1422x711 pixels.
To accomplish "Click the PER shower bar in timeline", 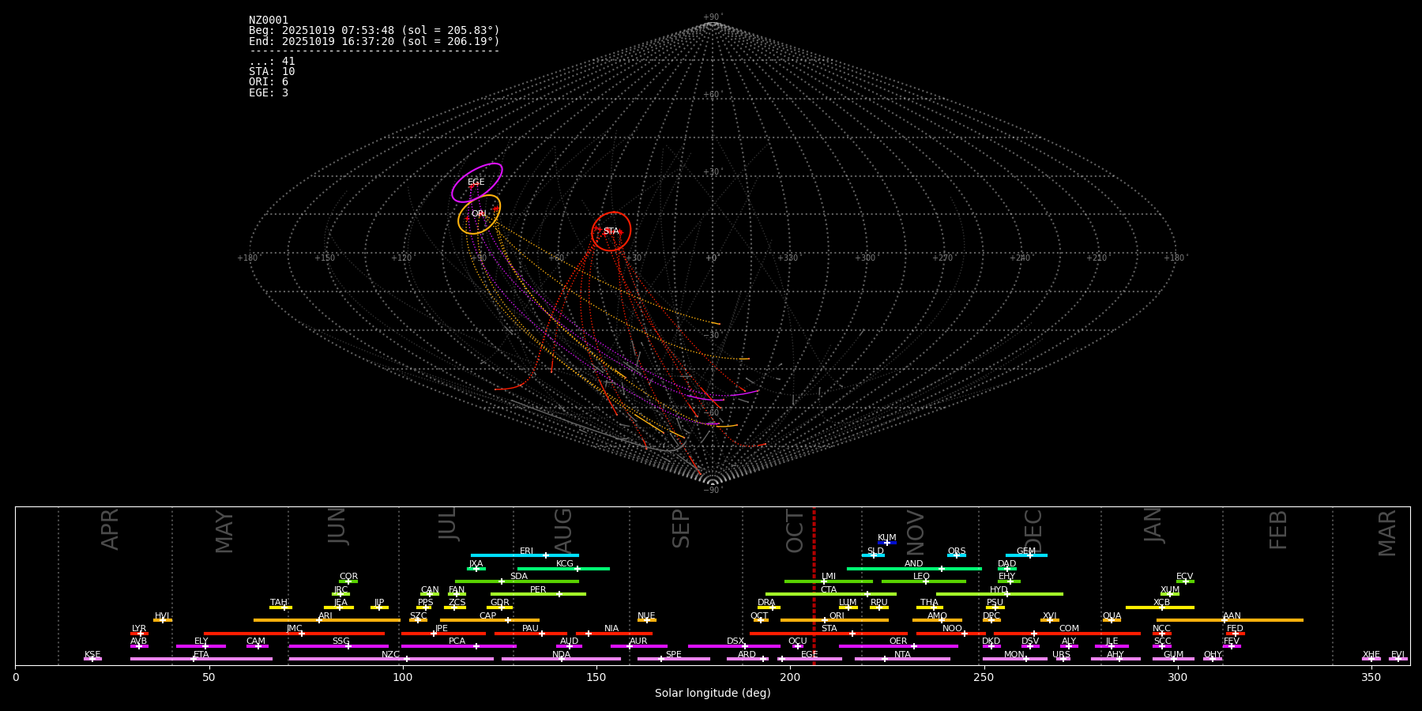I will point(537,594).
